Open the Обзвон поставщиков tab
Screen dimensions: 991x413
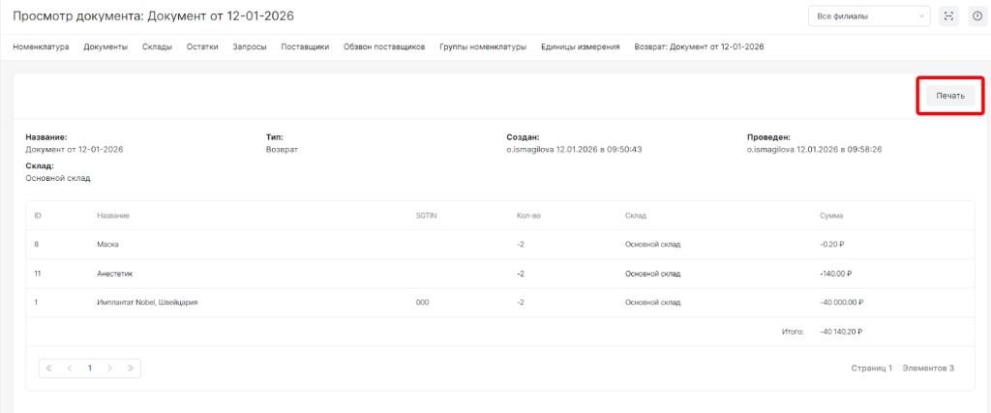pyautogui.click(x=384, y=46)
